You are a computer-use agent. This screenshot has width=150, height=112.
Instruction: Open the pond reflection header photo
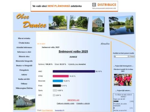121,25
